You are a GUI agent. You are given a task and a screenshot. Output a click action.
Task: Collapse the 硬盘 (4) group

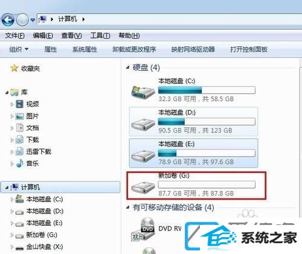coord(127,68)
